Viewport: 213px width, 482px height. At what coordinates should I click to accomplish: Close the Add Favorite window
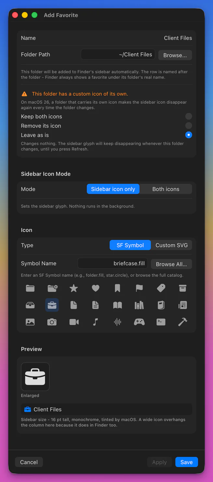click(x=15, y=15)
